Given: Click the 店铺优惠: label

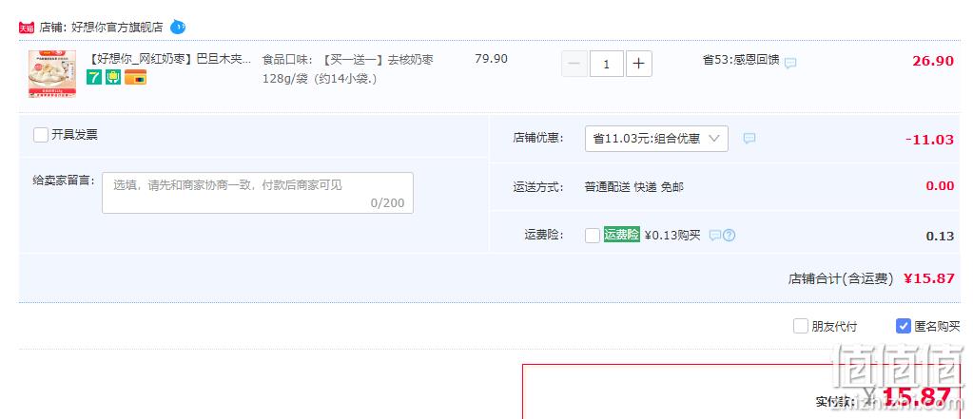Looking at the screenshot, I should (x=538, y=138).
